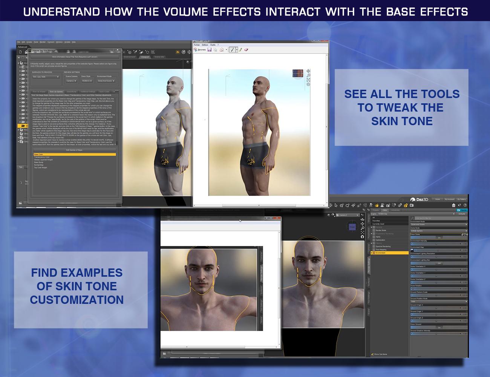Open the Fichier menu
Screen dimensions: 490x377
point(198,44)
